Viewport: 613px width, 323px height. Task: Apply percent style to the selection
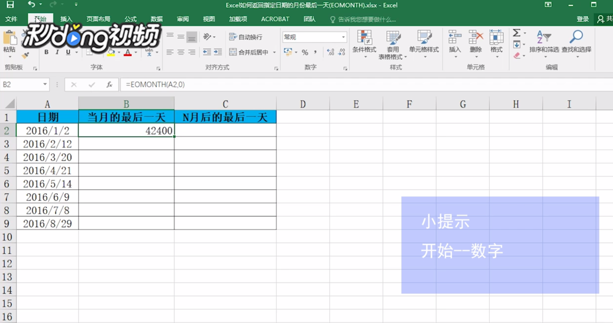coord(305,52)
